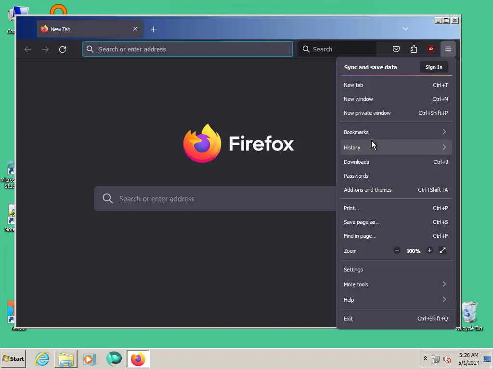Open a New private window

tap(396, 113)
